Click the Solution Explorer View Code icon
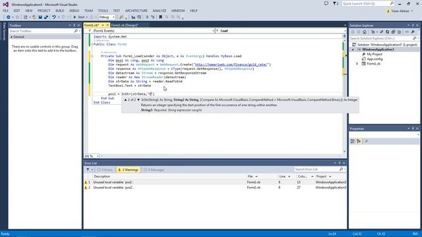The image size is (422, 237). click(407, 32)
